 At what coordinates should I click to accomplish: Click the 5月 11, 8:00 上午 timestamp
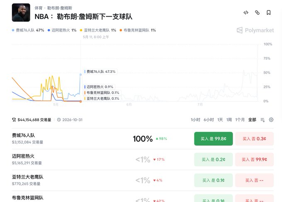coord(96,37)
